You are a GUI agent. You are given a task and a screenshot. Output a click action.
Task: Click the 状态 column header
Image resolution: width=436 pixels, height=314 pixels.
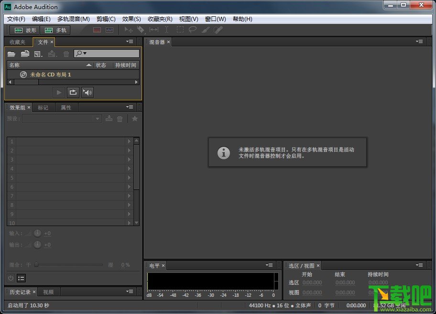101,65
